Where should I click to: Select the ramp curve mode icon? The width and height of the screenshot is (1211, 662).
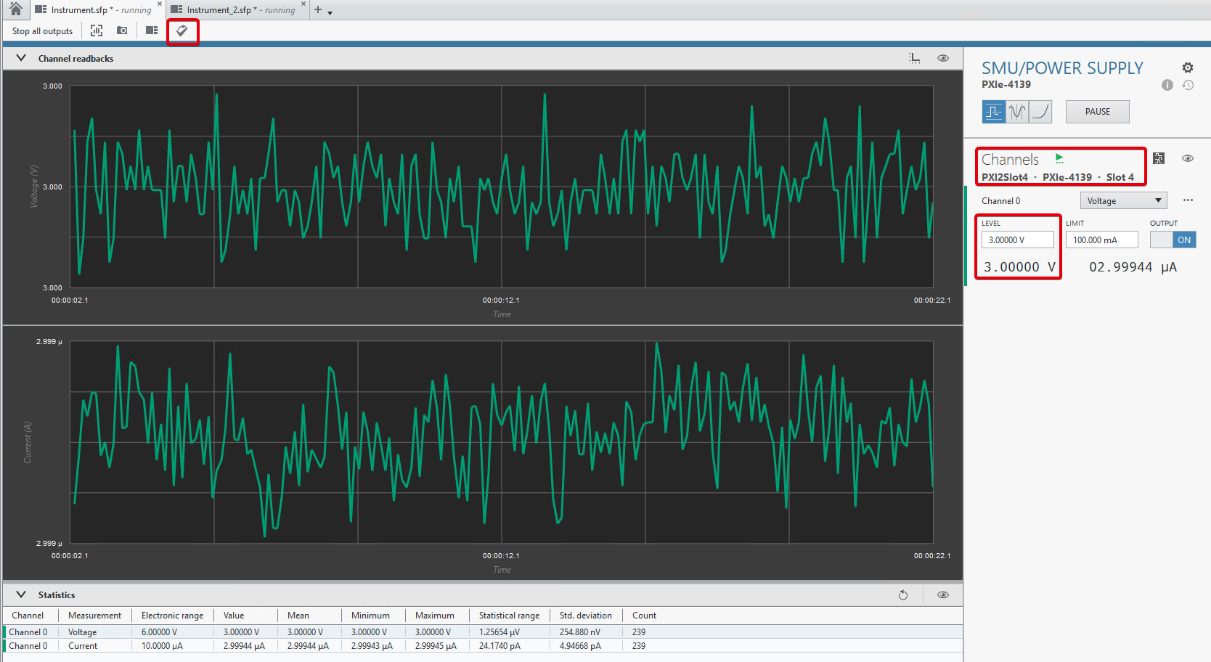click(x=1040, y=112)
